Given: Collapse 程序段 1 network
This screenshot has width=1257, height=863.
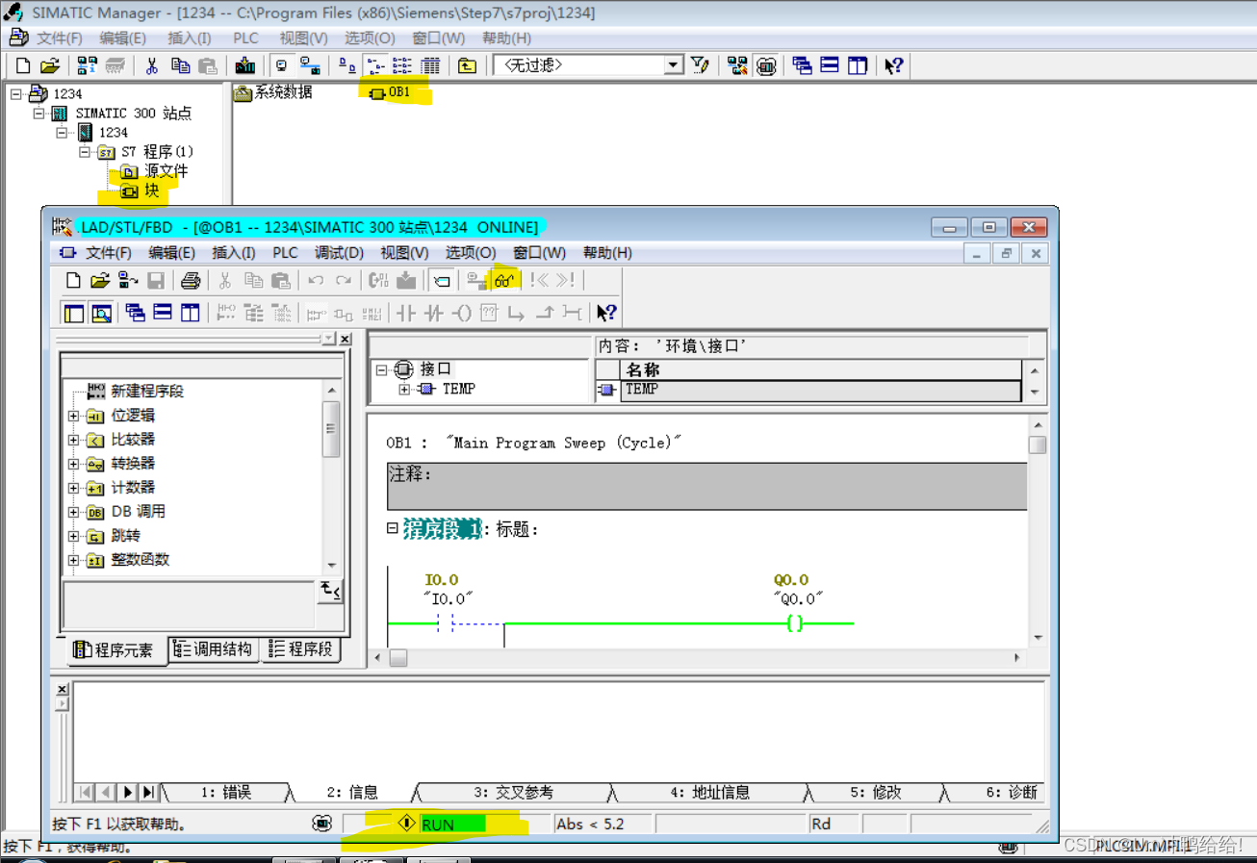Looking at the screenshot, I should tap(393, 528).
